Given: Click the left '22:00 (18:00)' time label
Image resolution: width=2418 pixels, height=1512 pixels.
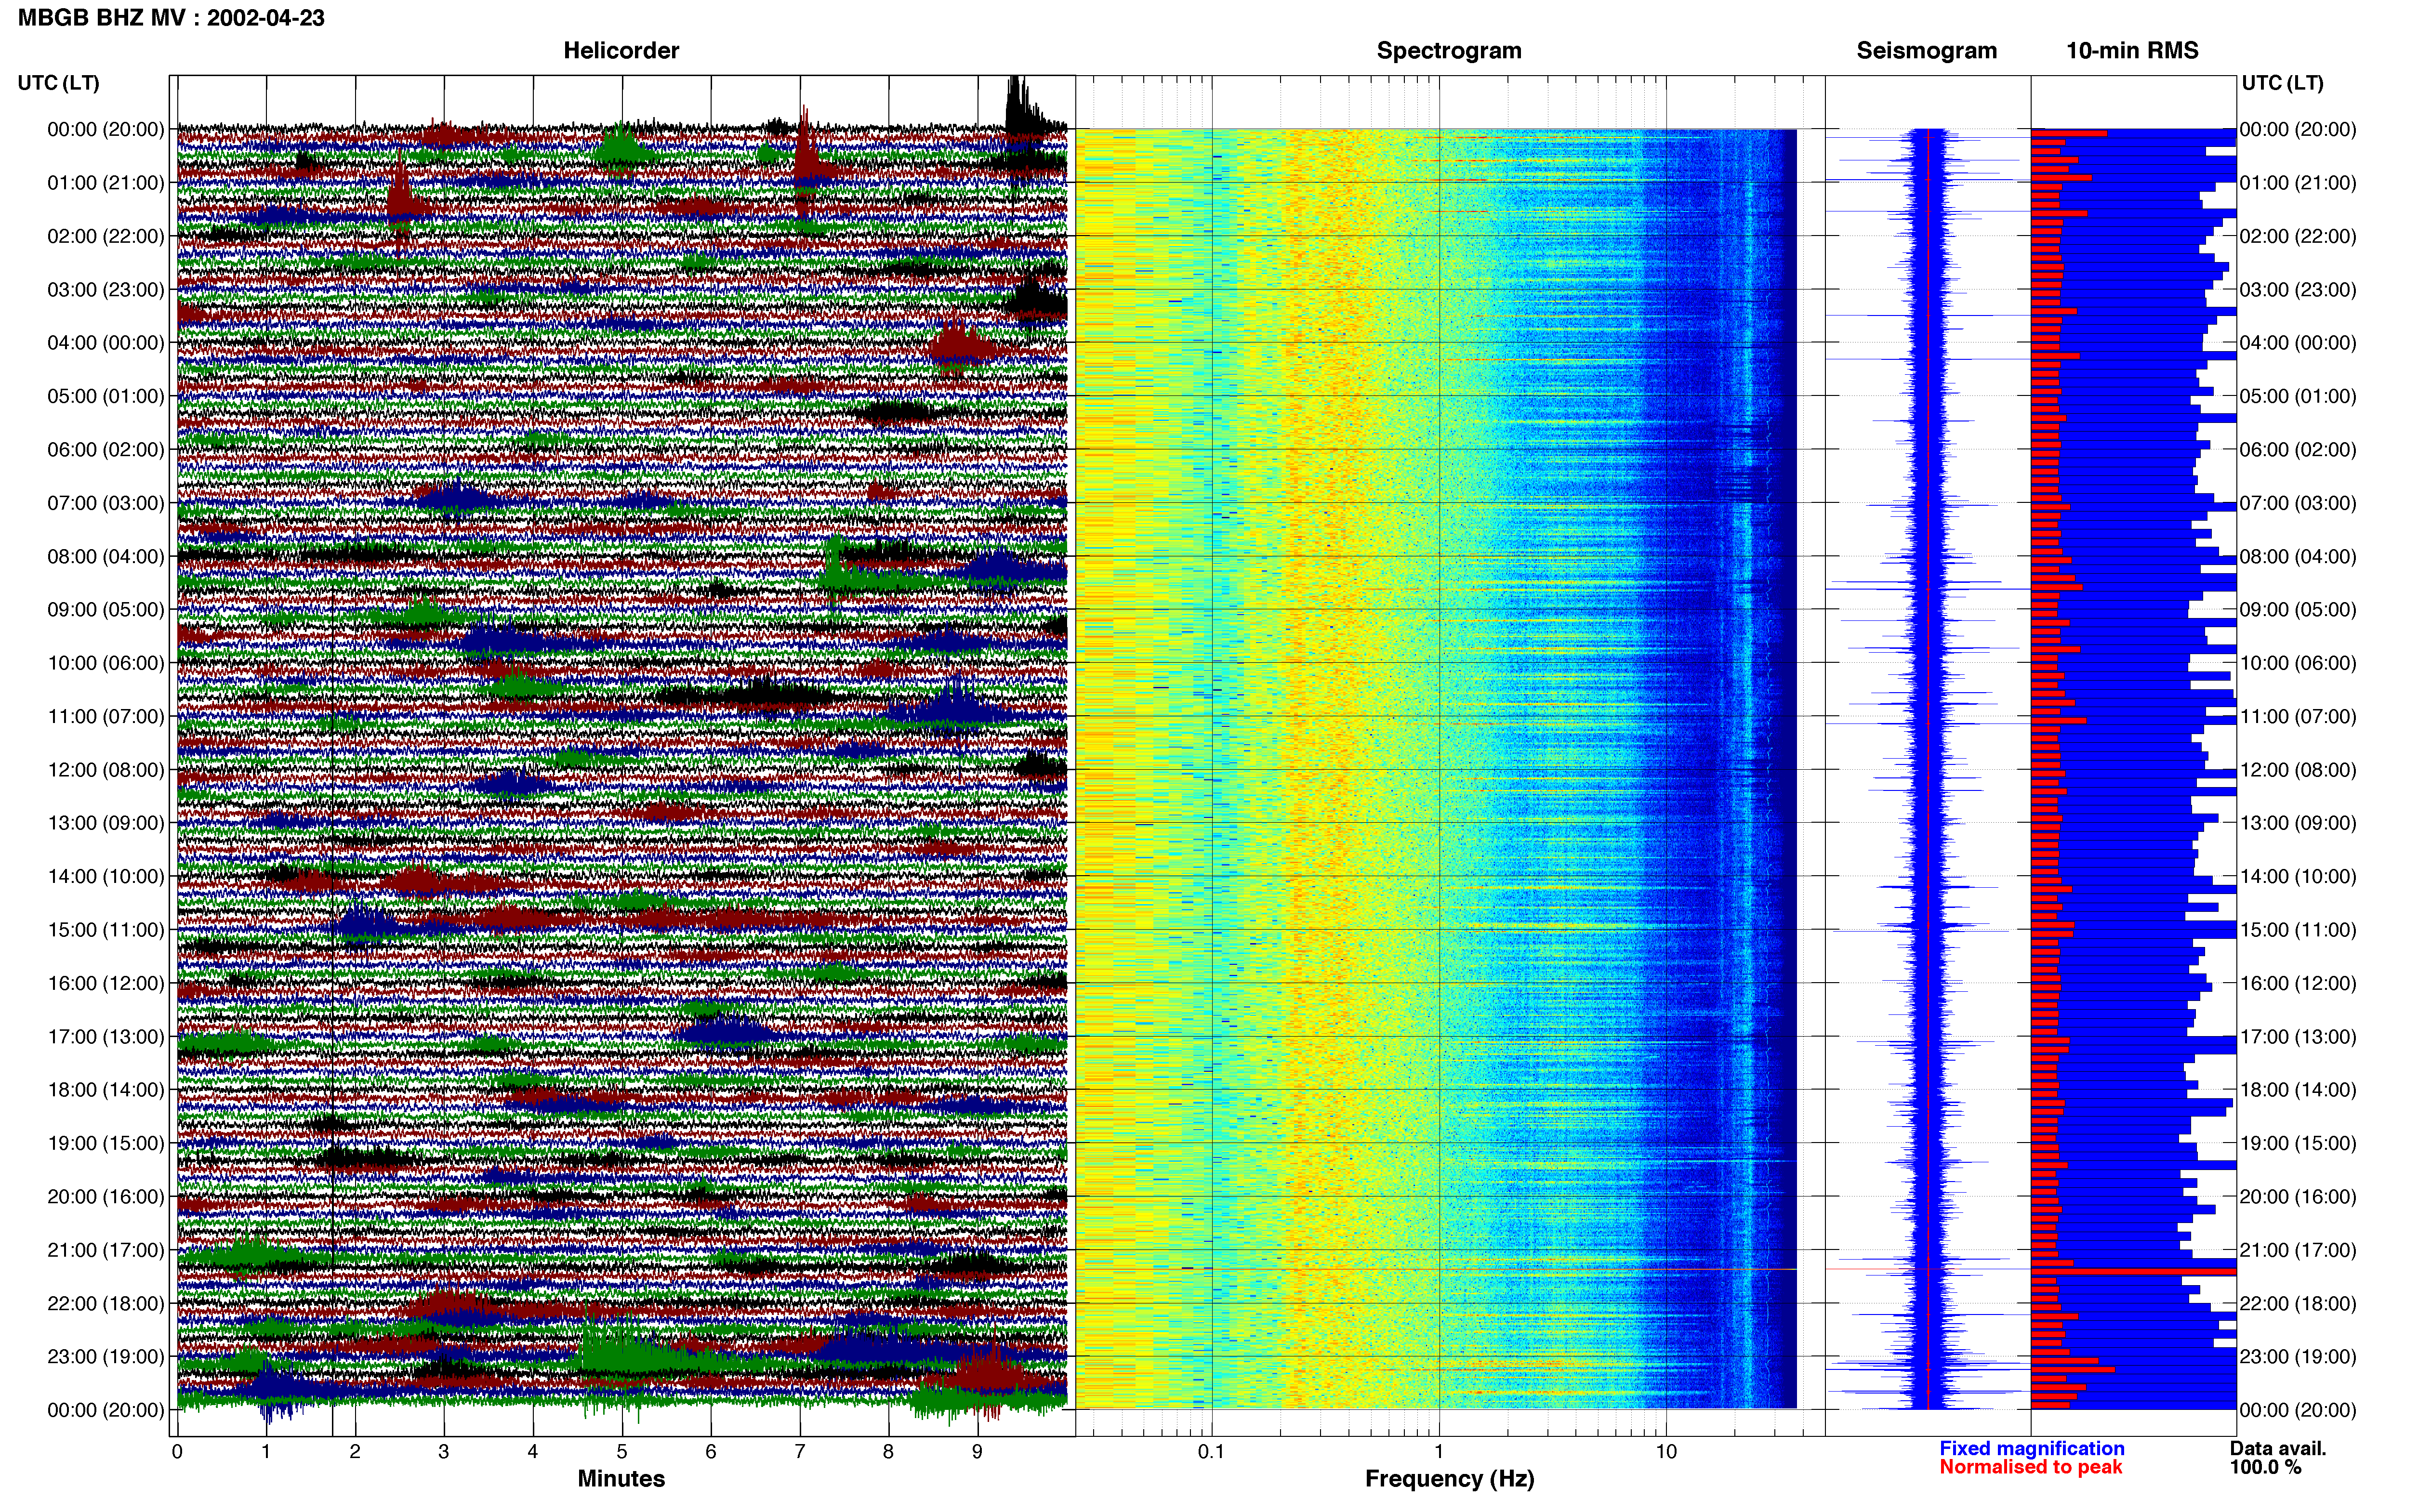Looking at the screenshot, I should coord(105,1304).
